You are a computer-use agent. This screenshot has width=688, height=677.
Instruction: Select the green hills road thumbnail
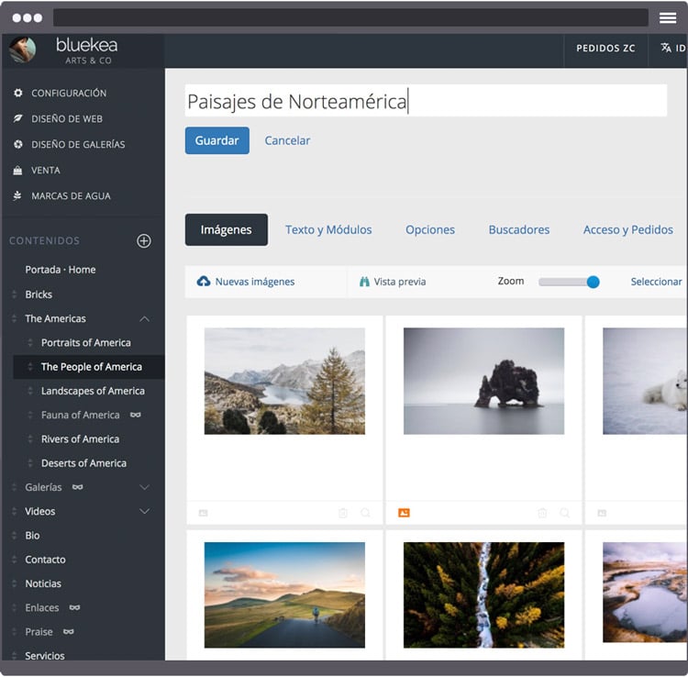point(284,595)
